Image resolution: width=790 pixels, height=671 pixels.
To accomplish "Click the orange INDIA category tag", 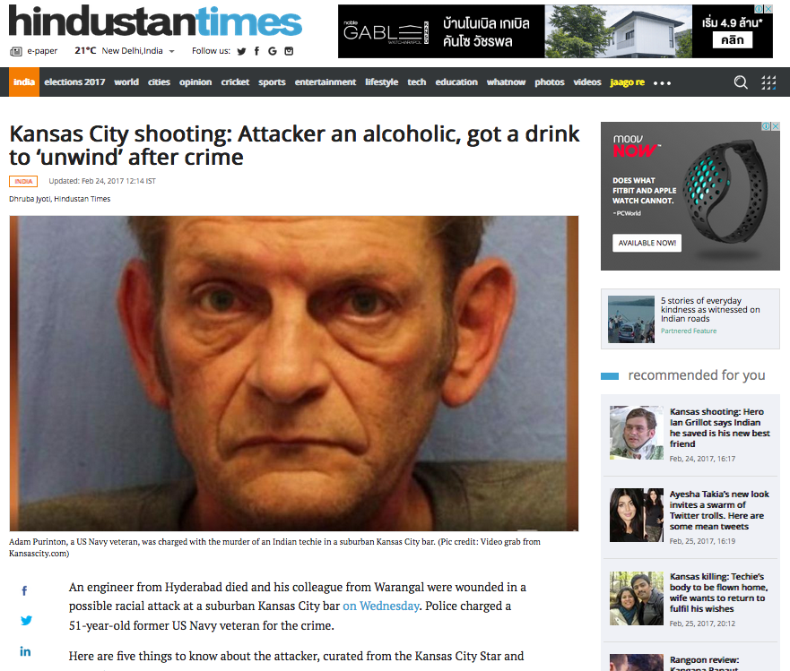I will [23, 181].
